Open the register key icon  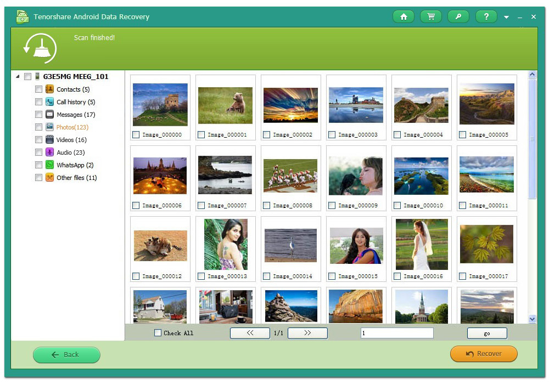coord(458,16)
